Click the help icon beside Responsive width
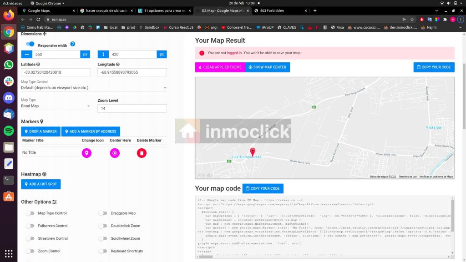The image size is (466, 262). (x=72, y=44)
